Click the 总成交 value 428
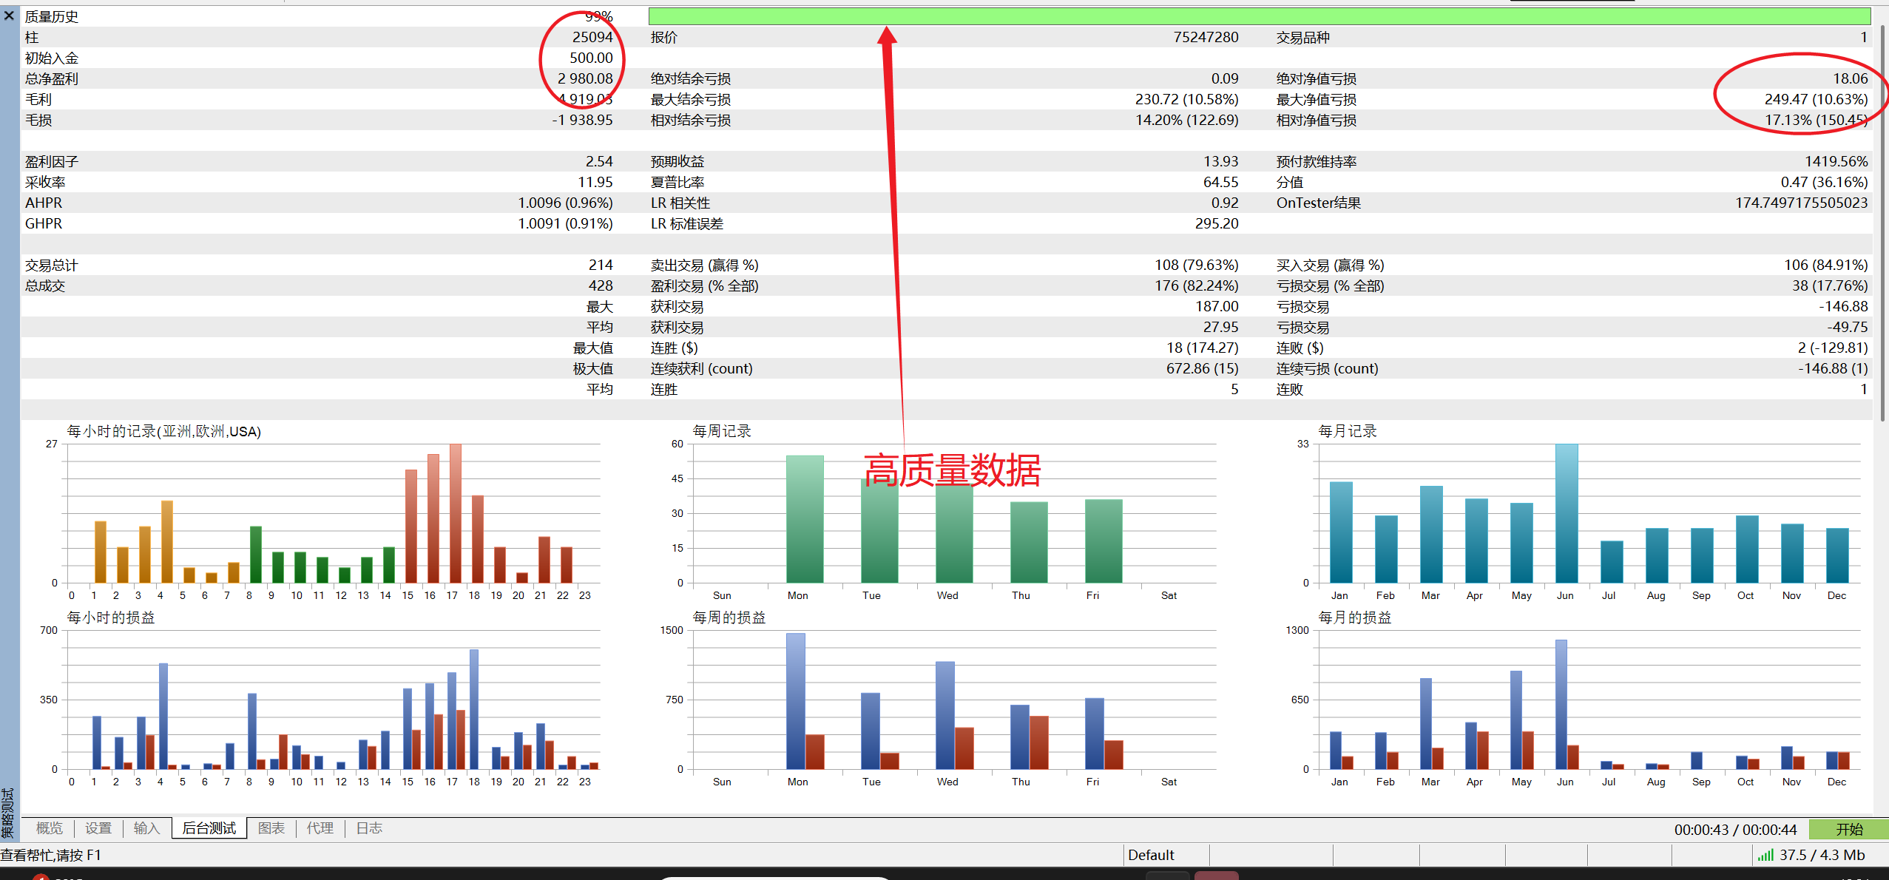This screenshot has width=1889, height=880. 601,285
